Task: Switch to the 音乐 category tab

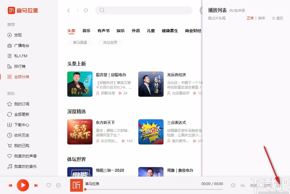Action: click(86, 30)
